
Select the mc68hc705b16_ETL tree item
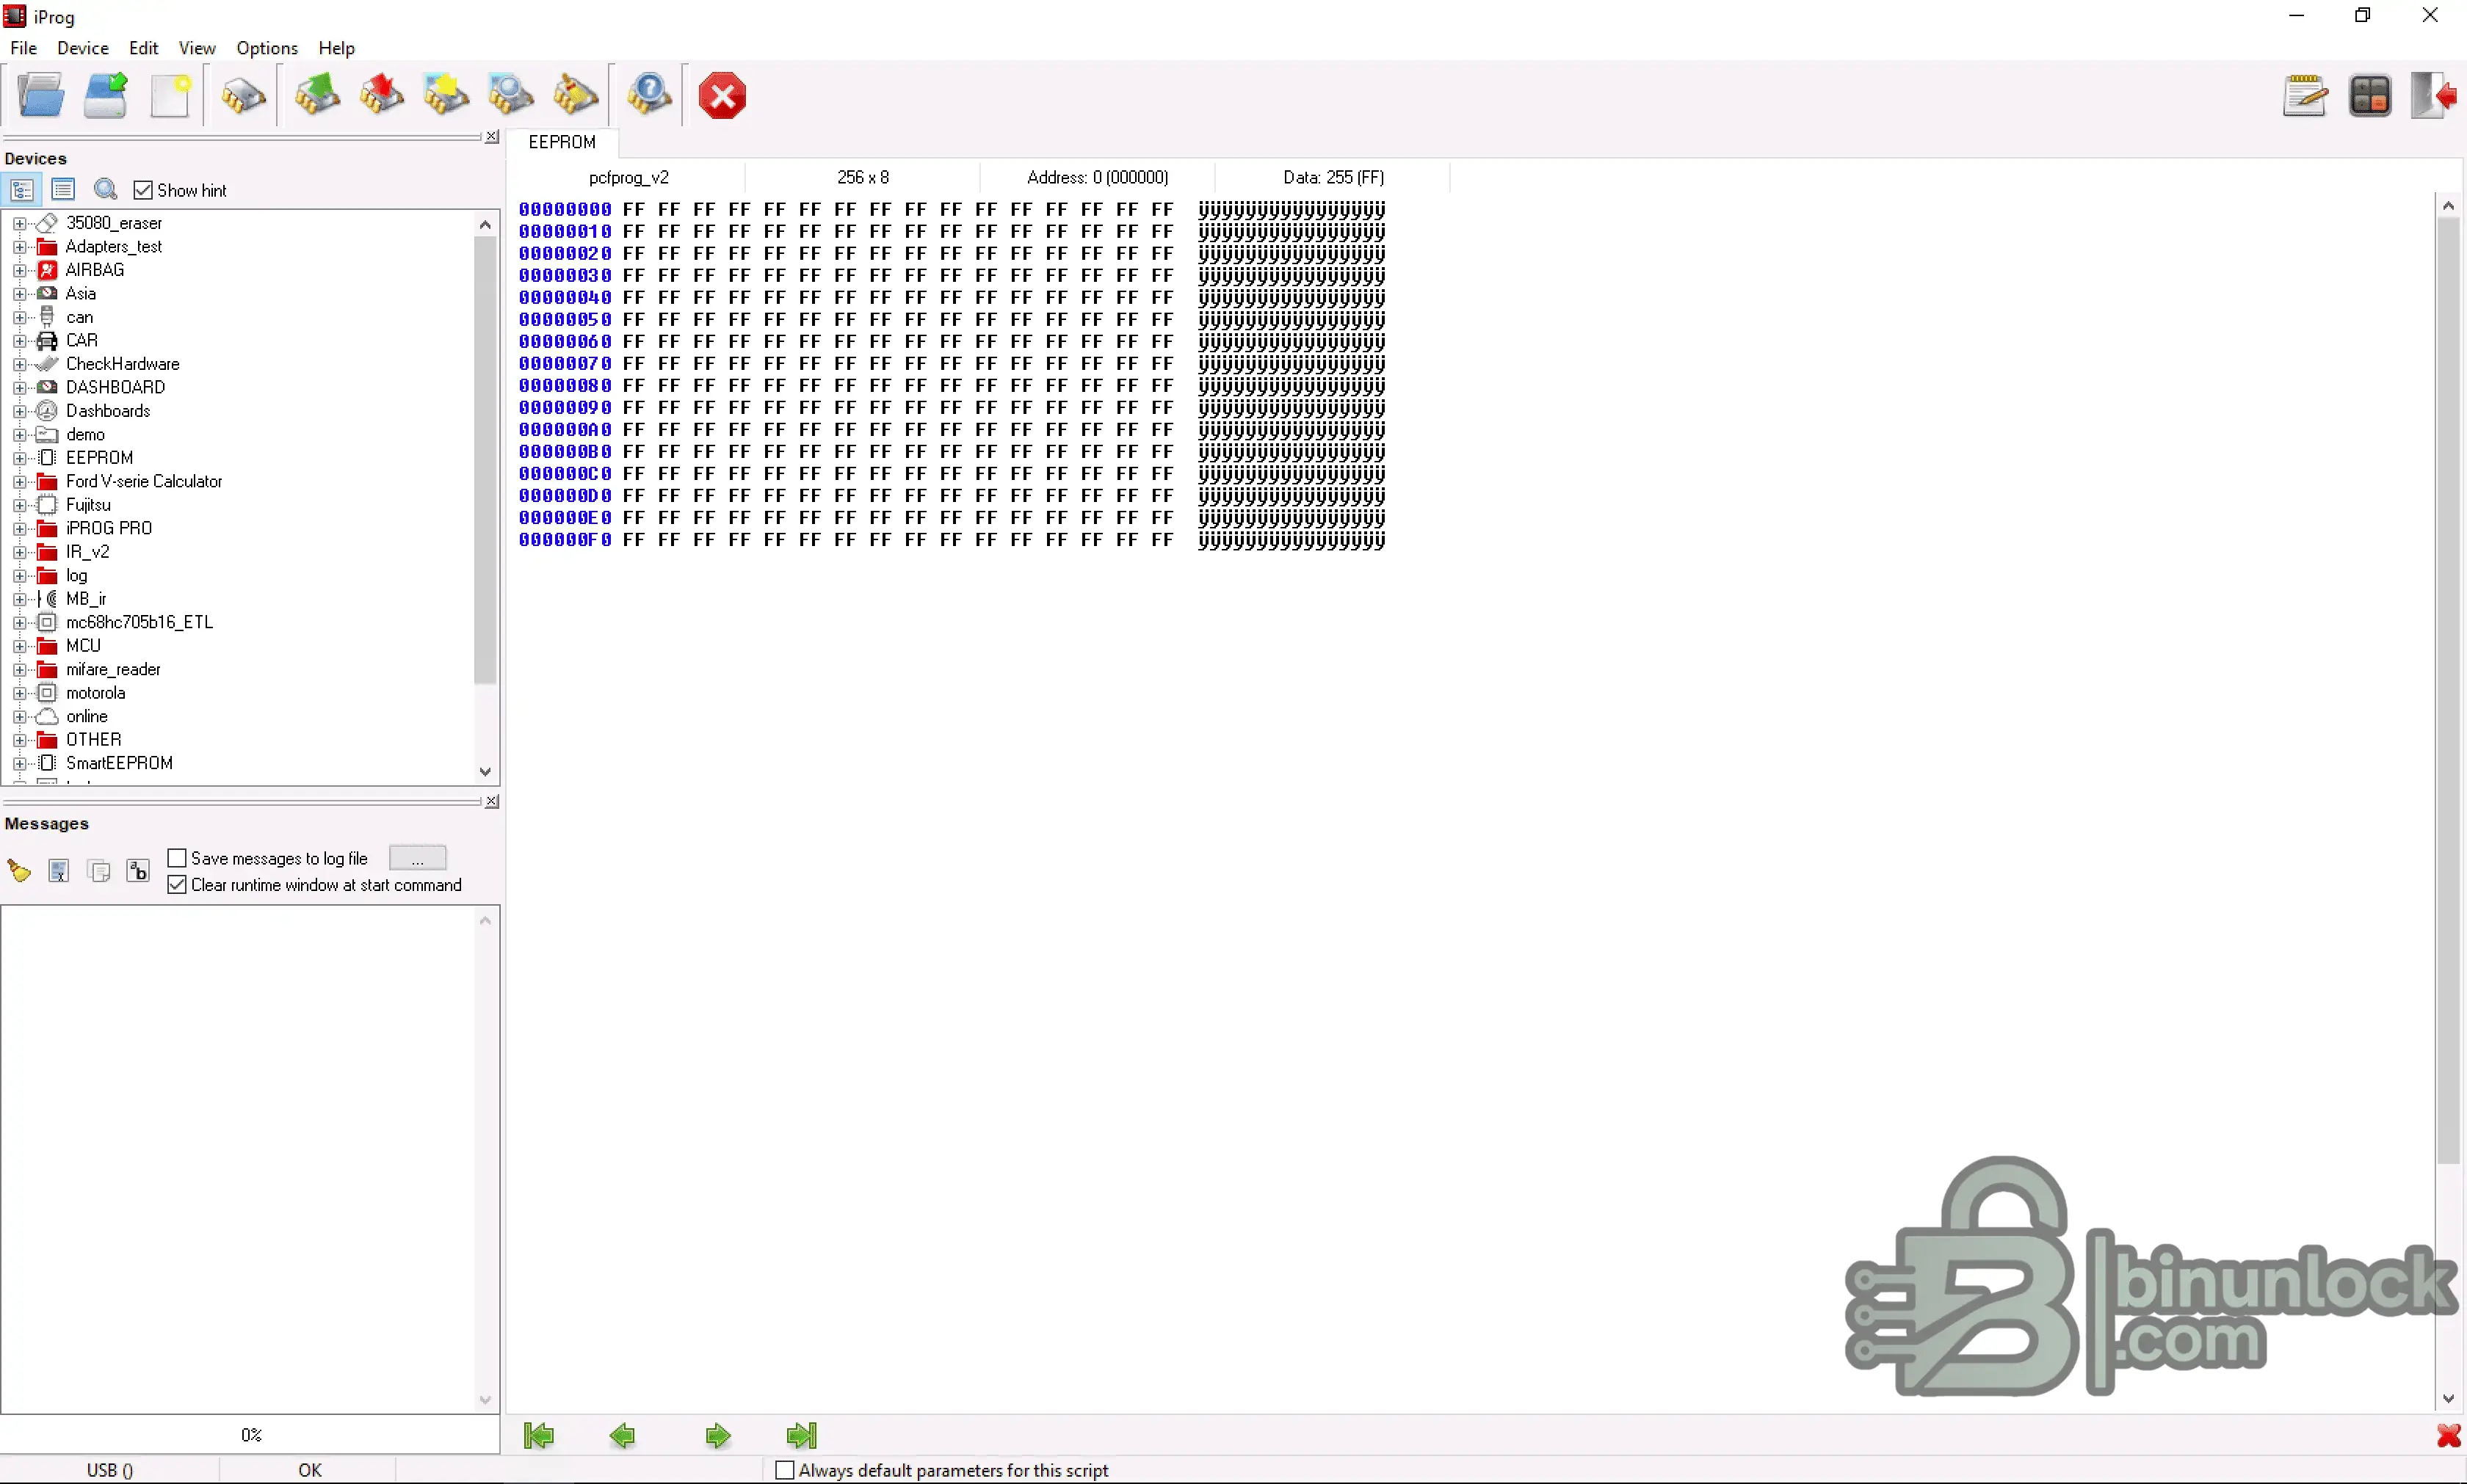coord(139,623)
